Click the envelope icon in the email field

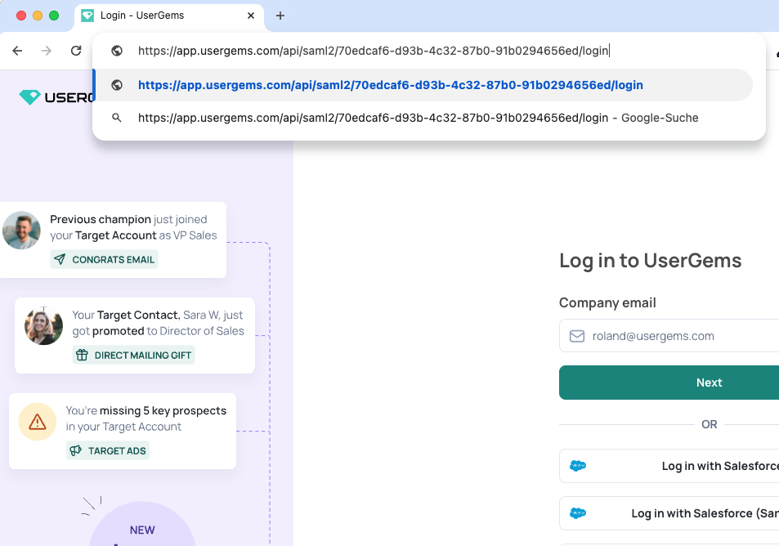coord(577,336)
